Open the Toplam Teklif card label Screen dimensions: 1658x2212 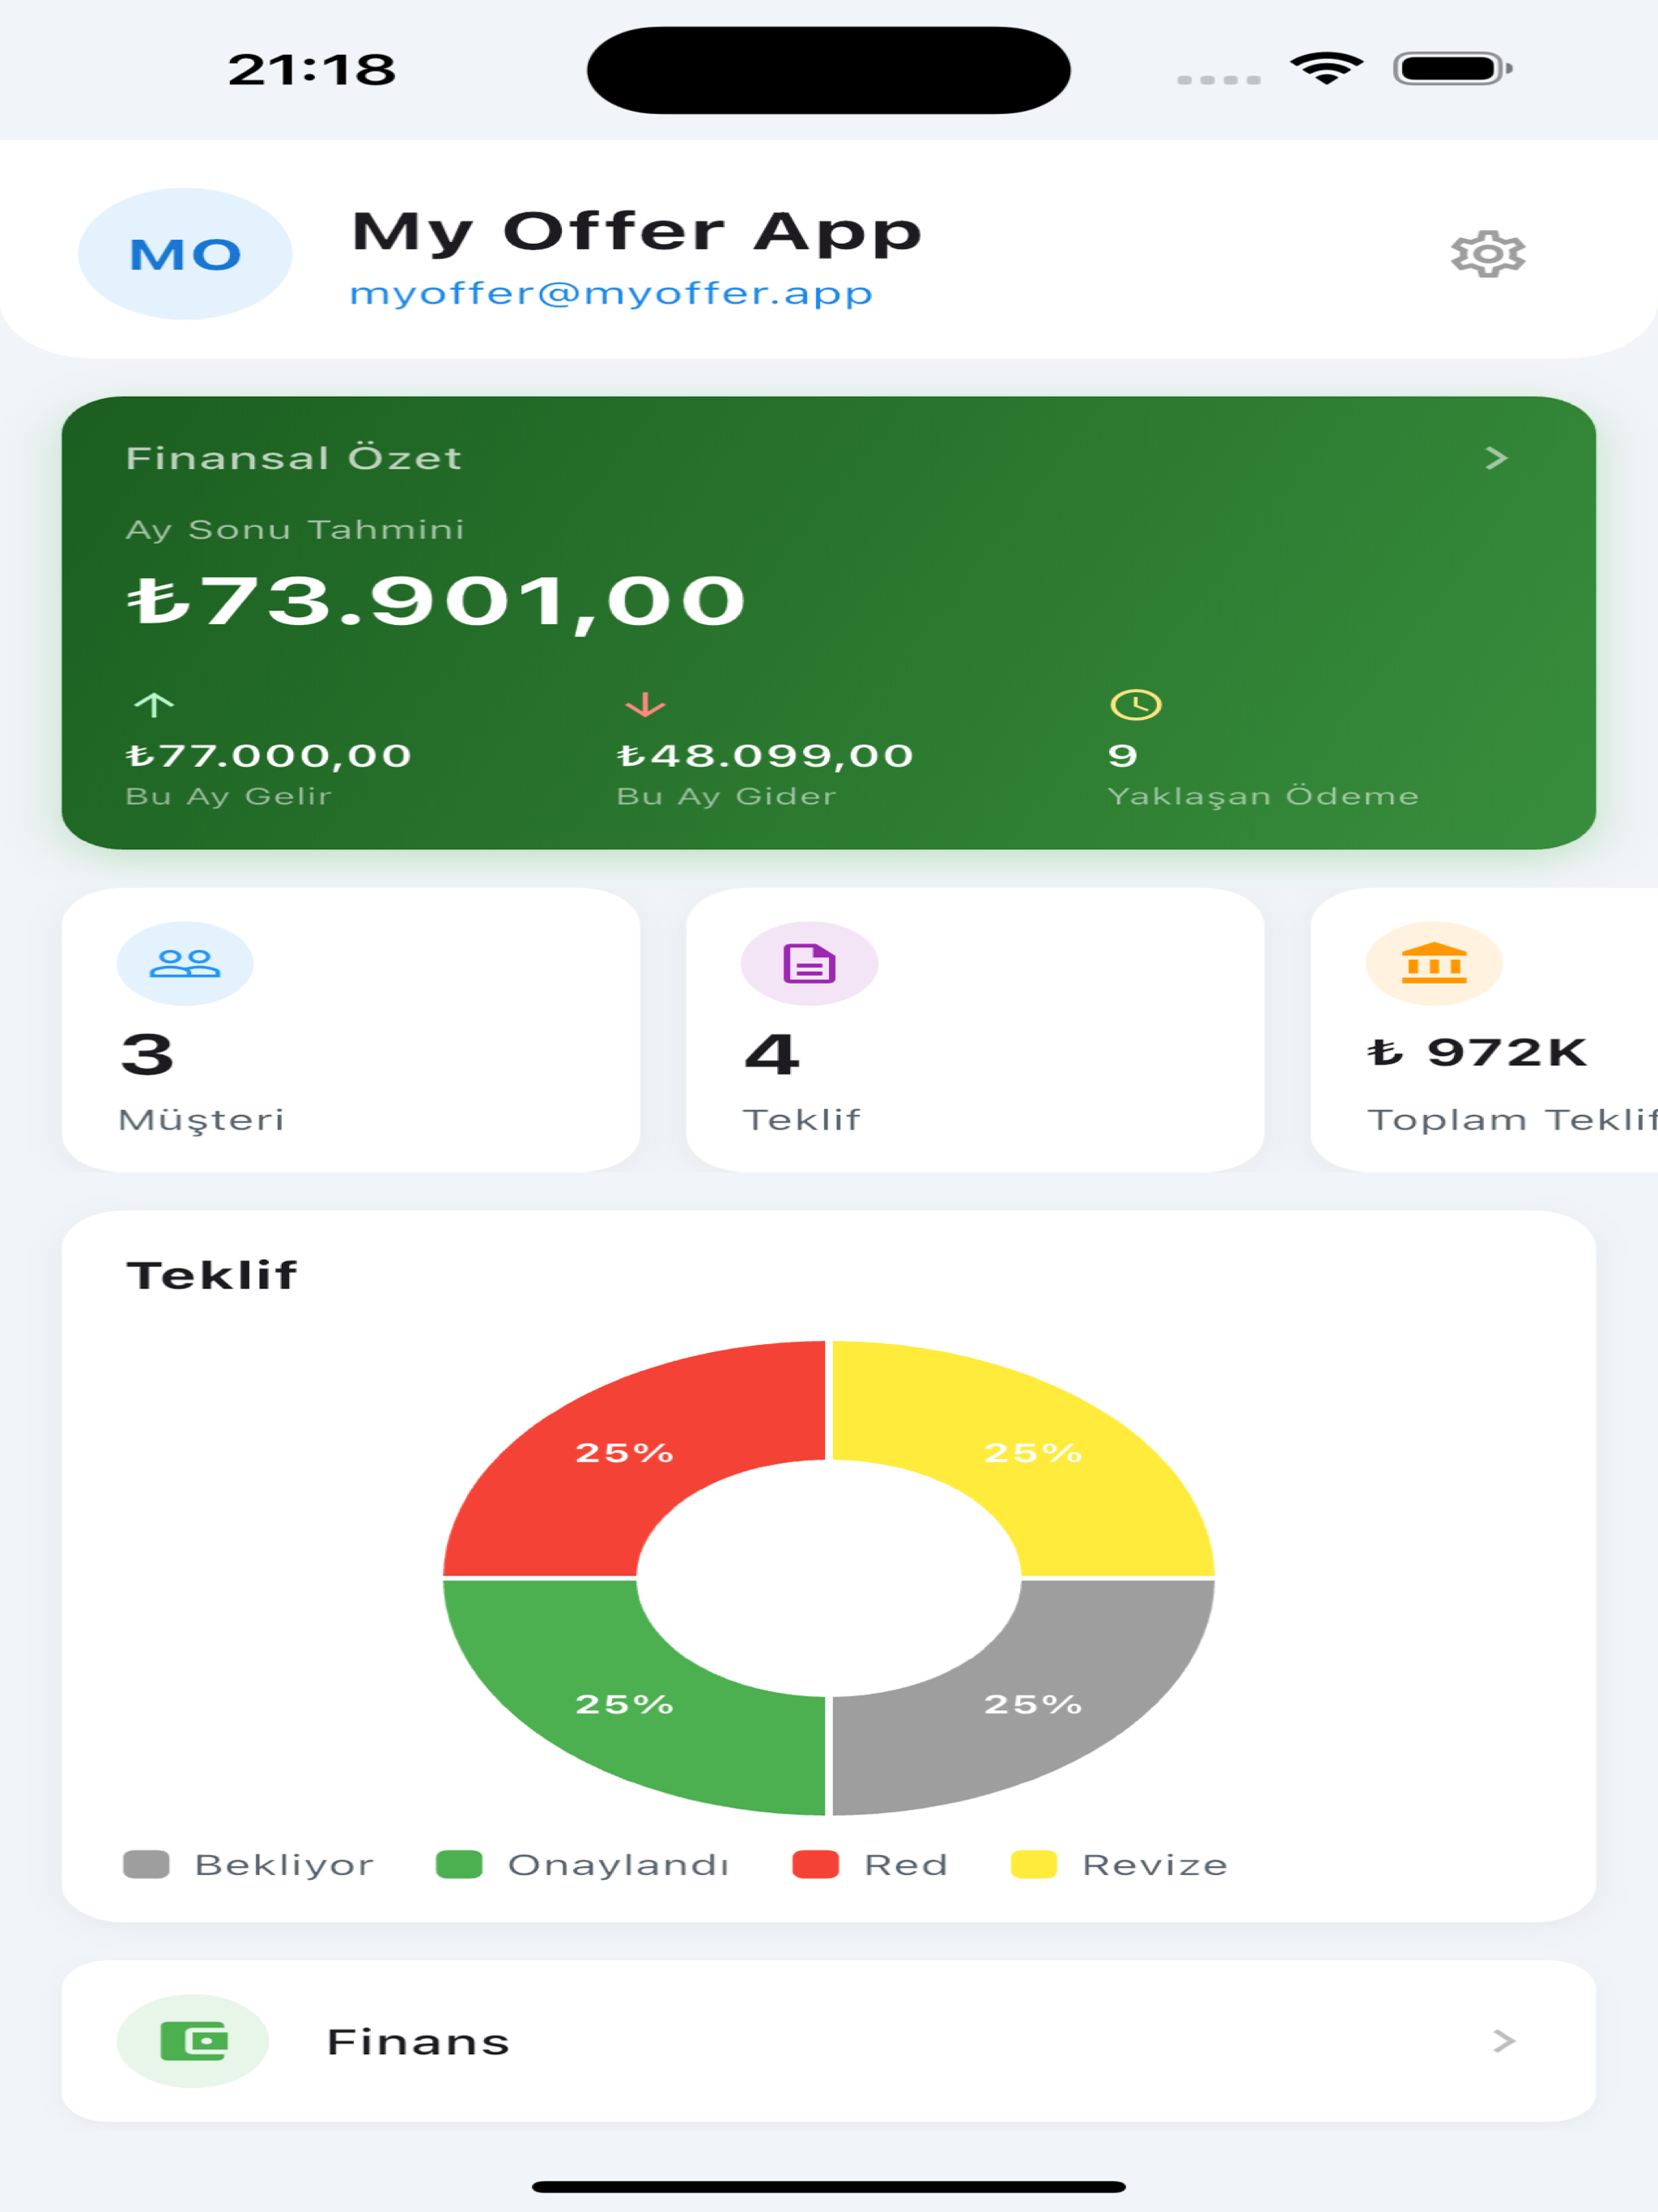(1512, 1119)
